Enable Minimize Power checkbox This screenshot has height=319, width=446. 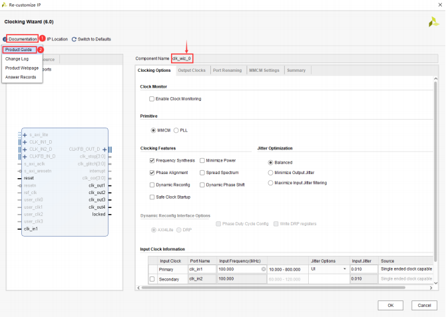(x=202, y=160)
